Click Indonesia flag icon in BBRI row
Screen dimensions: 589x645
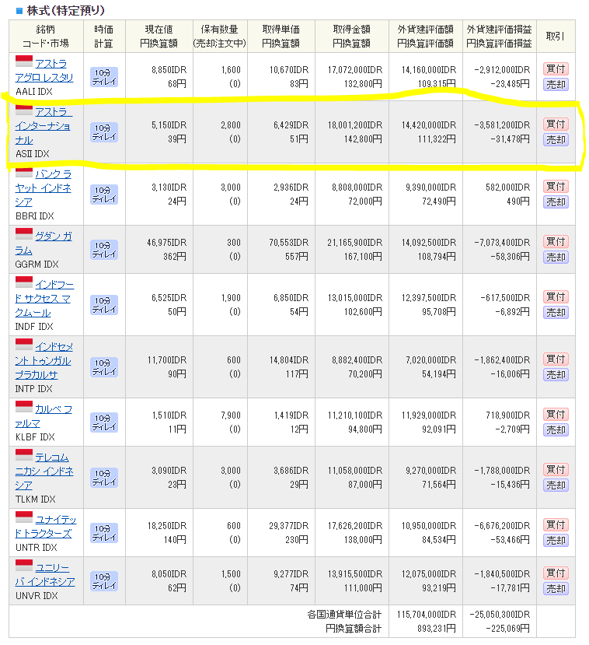[x=24, y=173]
